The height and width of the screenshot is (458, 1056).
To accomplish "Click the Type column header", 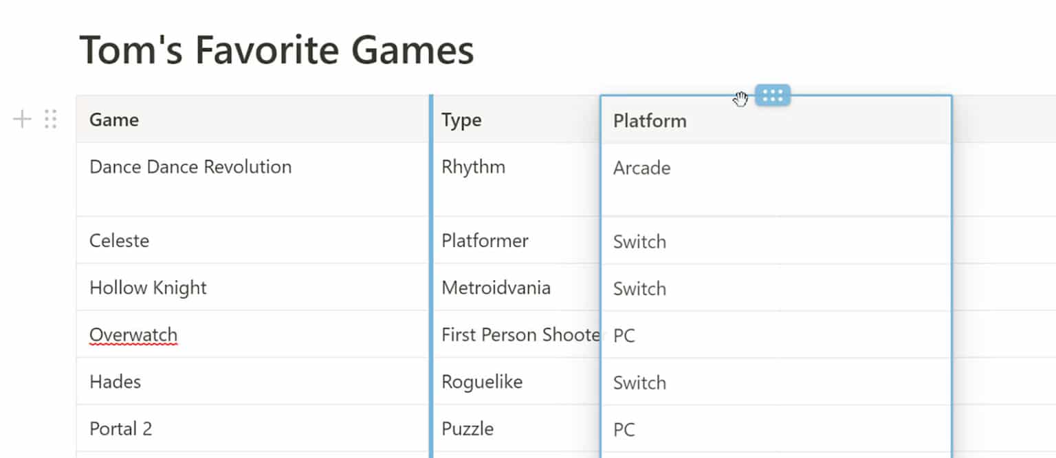I will (x=461, y=119).
